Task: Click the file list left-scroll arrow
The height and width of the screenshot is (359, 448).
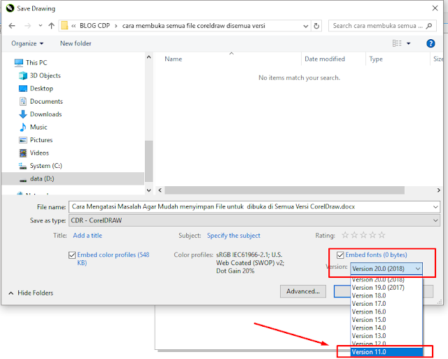Action: coord(160,190)
